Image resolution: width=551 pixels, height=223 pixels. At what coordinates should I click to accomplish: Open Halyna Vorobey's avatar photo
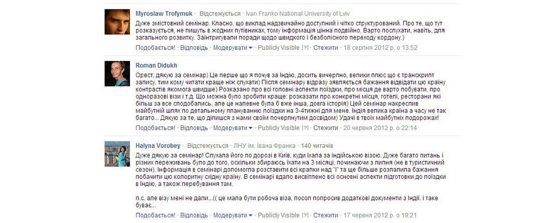tap(117, 154)
